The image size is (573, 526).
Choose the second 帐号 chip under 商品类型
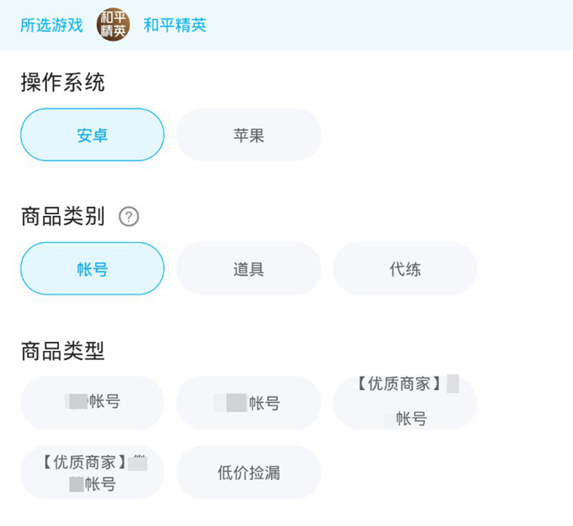[x=248, y=402]
